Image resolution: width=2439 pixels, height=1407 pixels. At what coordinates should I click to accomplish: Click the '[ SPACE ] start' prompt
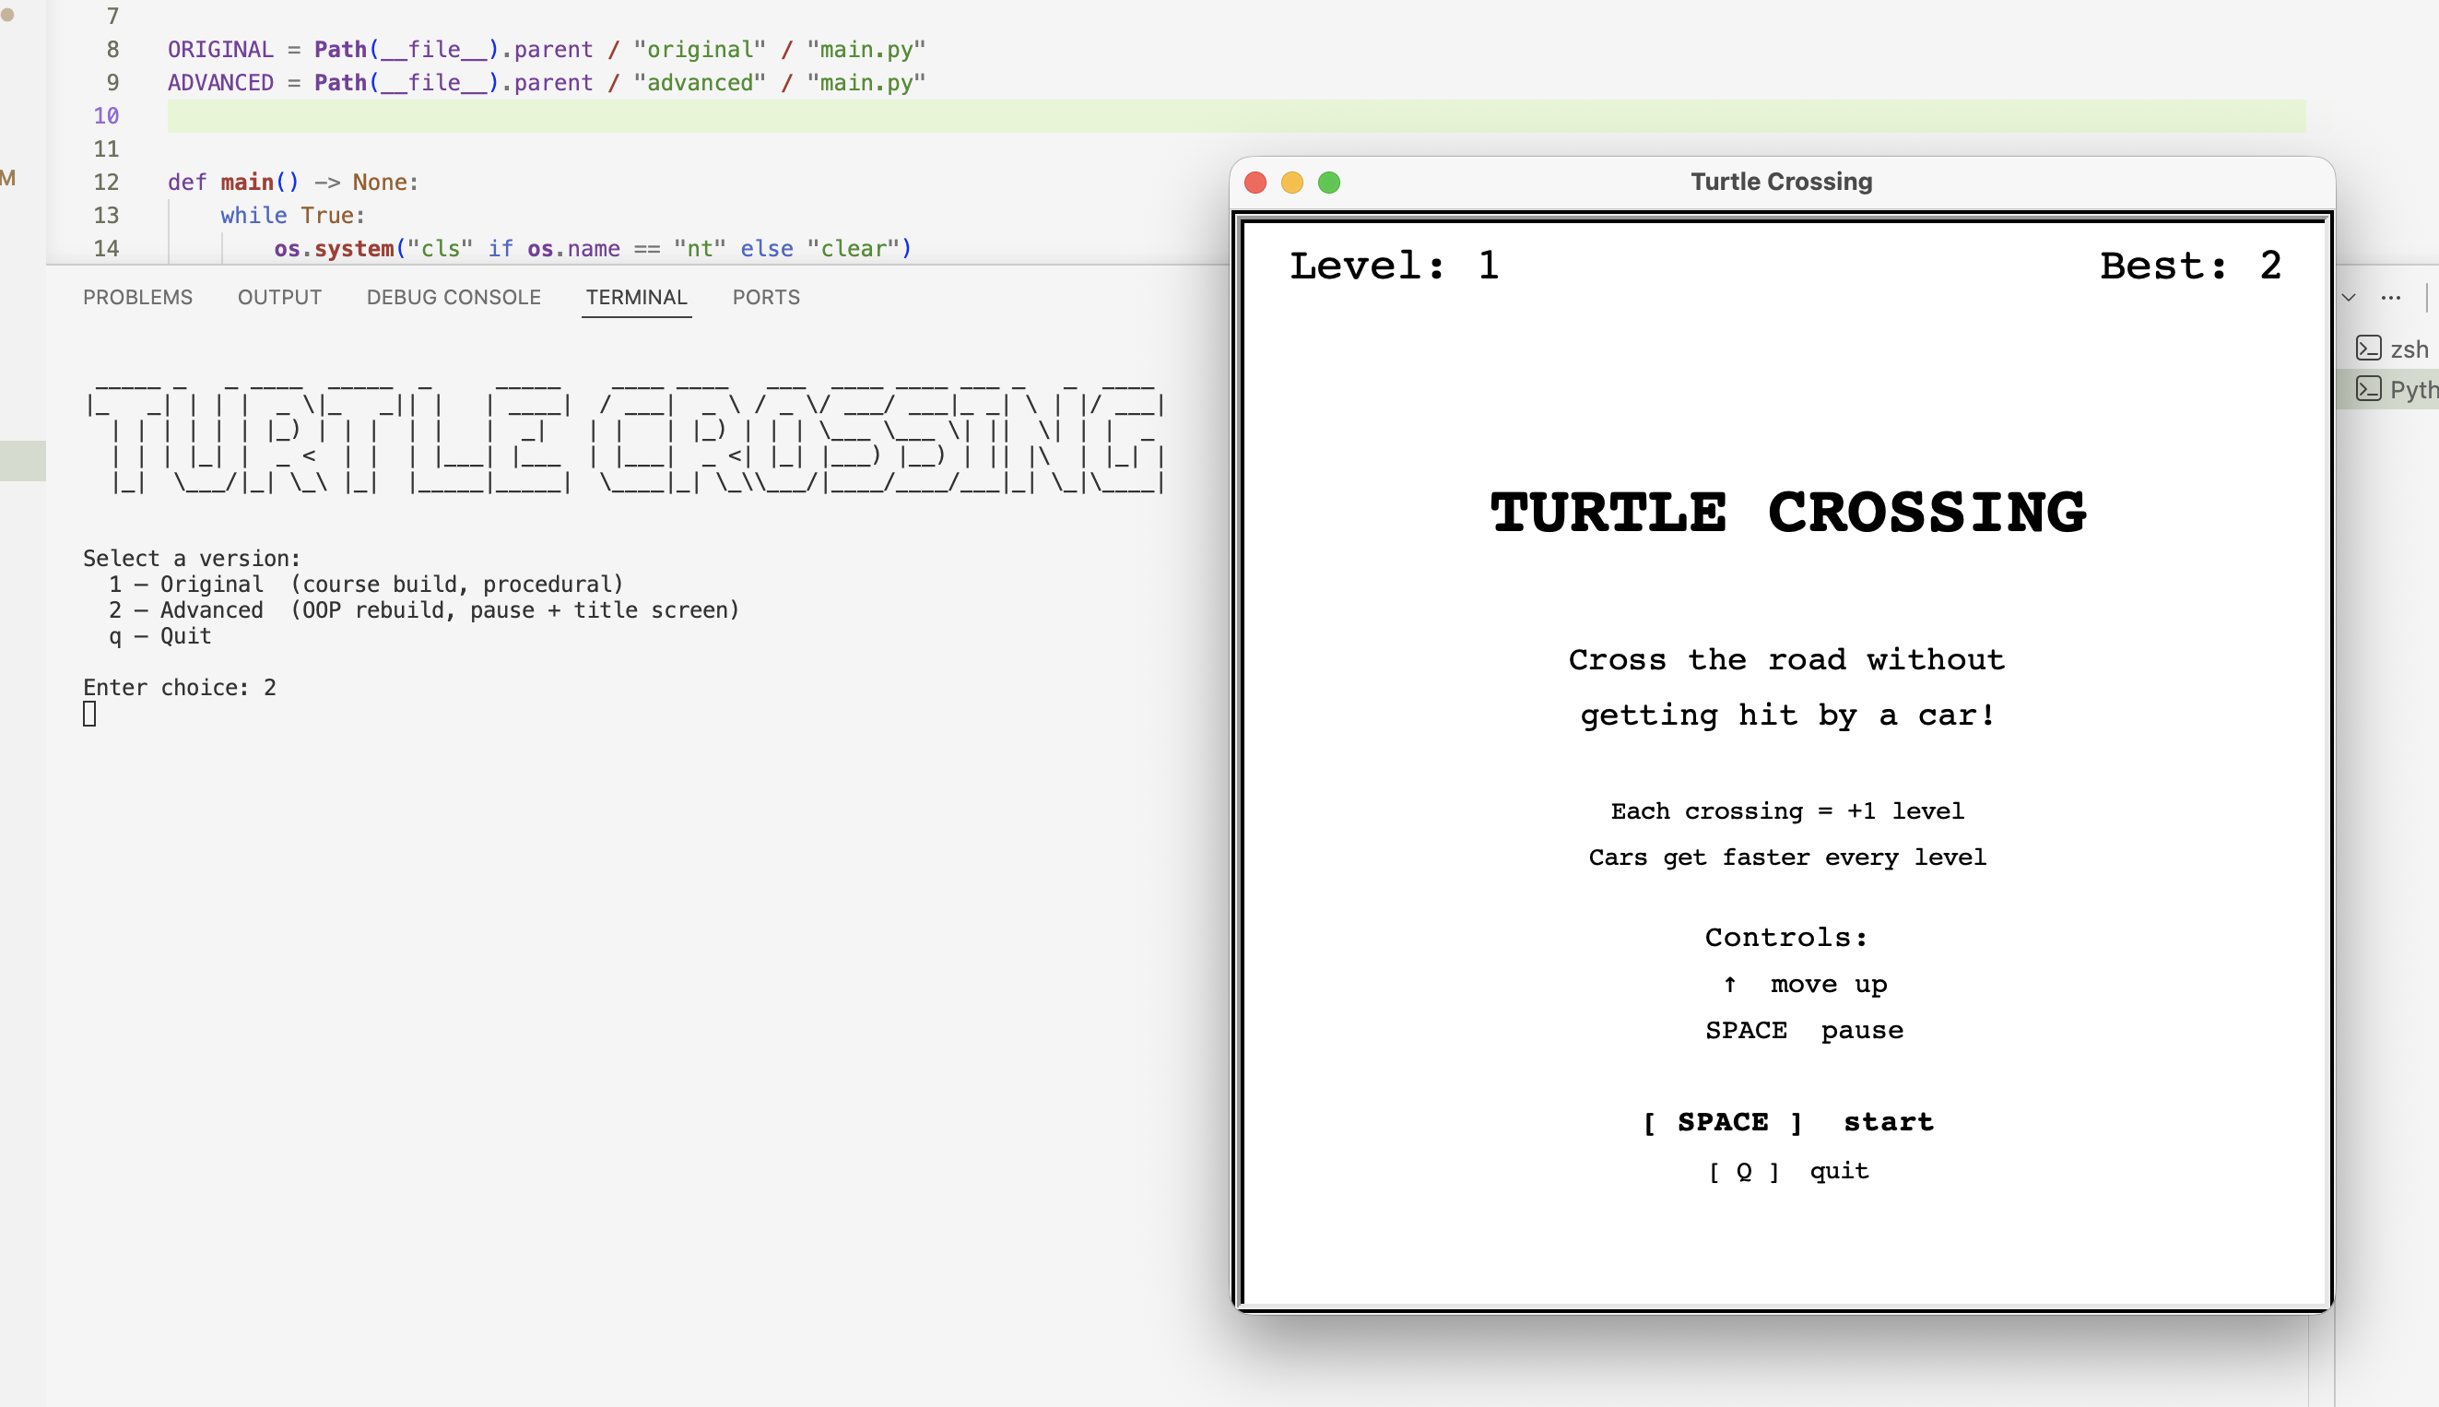click(1788, 1122)
